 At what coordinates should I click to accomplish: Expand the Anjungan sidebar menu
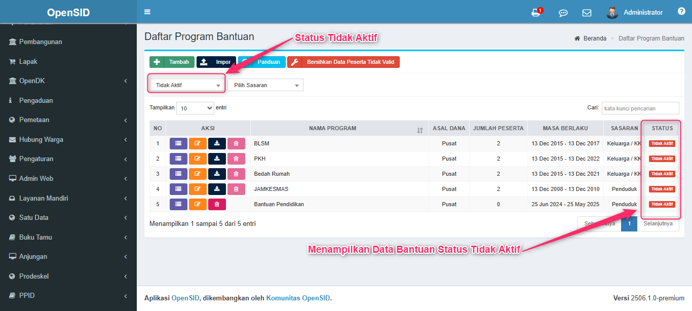point(68,256)
